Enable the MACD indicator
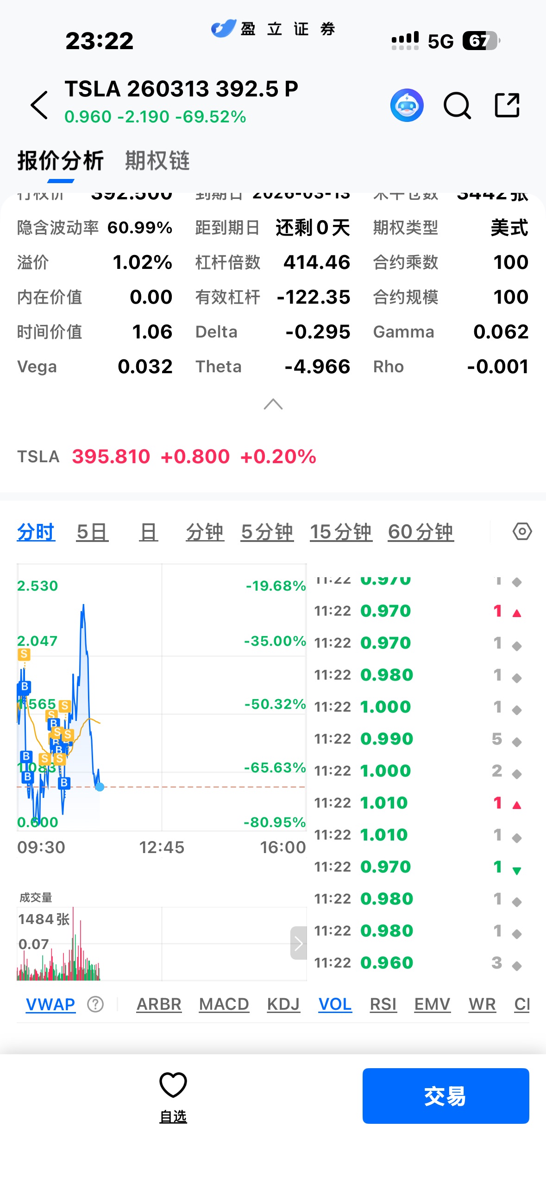Viewport: 546px width, 1185px height. [224, 1005]
